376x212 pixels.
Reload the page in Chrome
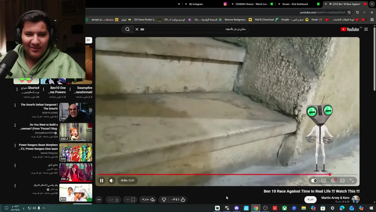tap(357, 12)
